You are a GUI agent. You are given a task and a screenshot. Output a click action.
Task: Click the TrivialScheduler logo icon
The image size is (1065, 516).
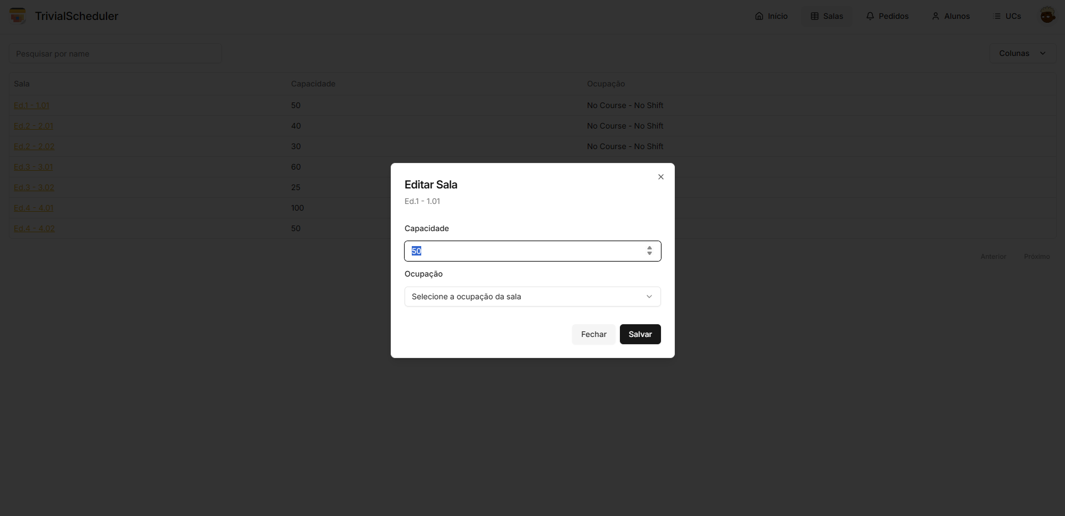[18, 16]
